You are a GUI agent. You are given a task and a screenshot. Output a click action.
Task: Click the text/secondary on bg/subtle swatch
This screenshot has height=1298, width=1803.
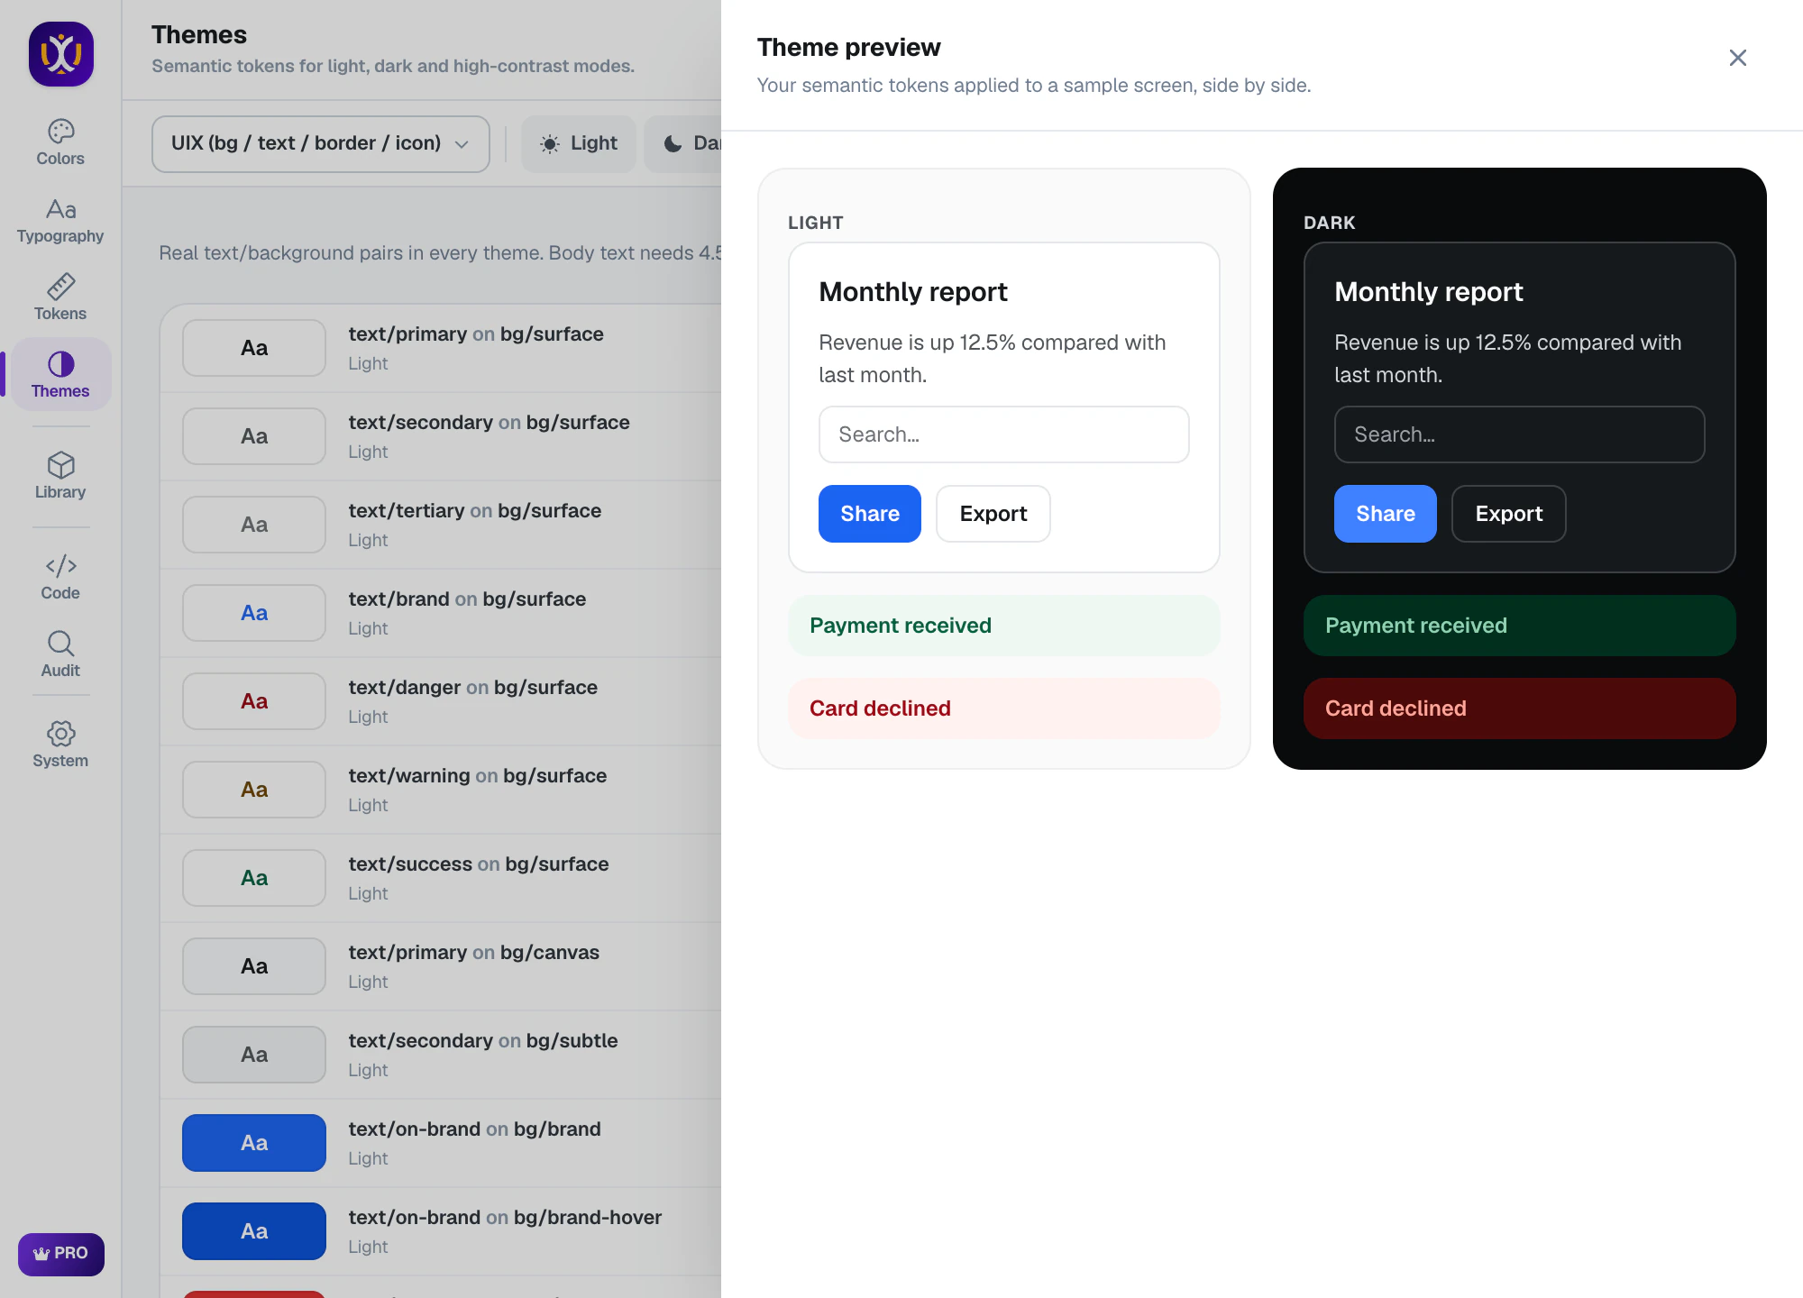point(254,1055)
